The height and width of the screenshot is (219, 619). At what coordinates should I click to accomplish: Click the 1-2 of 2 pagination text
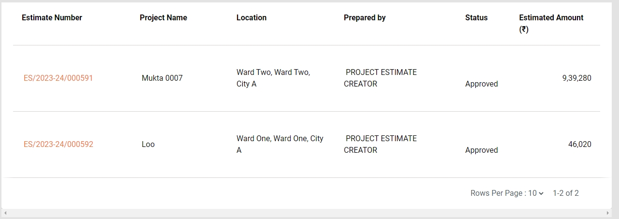tap(565, 193)
